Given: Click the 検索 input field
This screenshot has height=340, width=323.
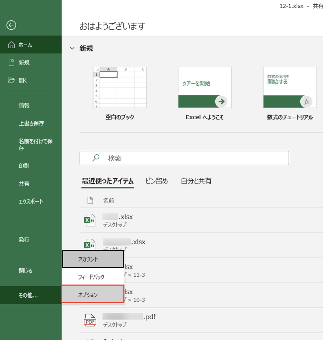Looking at the screenshot, I should coord(184,158).
